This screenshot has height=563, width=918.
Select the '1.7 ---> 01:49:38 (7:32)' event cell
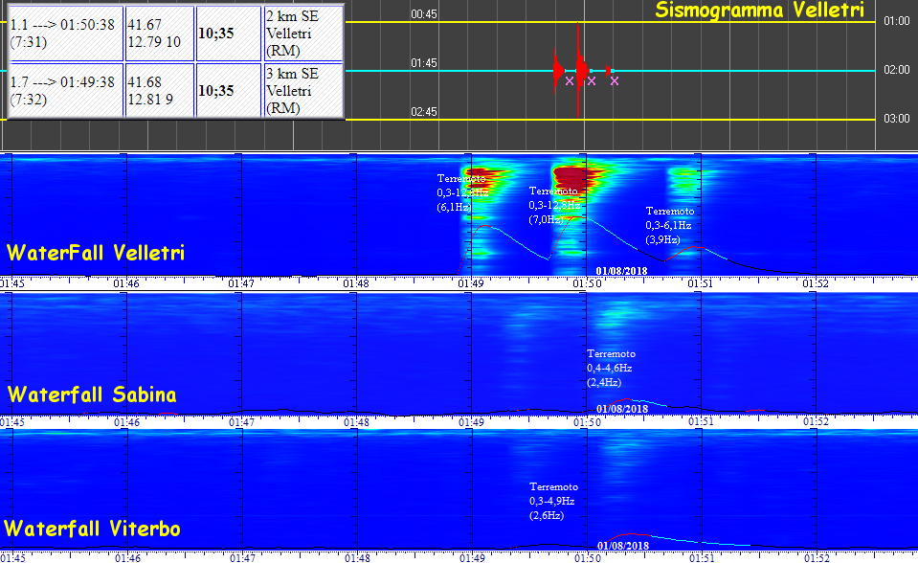point(66,91)
